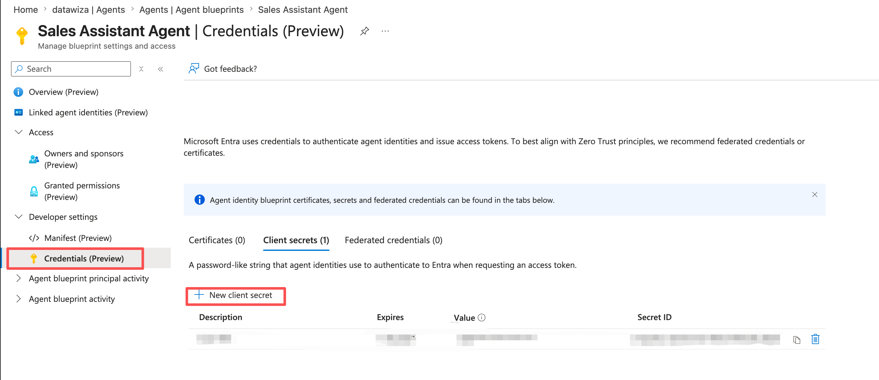Open the Federated credentials (0) tab

(x=394, y=240)
